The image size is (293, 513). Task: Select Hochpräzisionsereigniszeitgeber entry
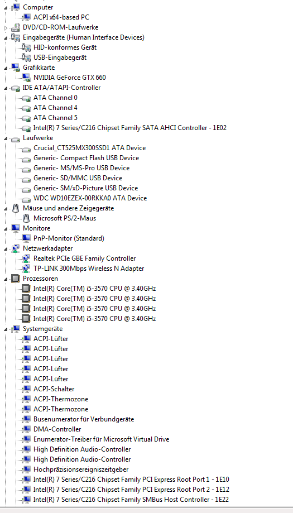click(81, 470)
